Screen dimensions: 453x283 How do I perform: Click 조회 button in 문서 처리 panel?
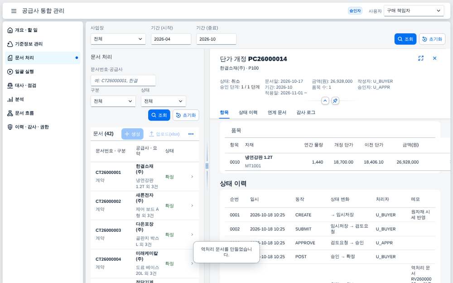point(159,115)
